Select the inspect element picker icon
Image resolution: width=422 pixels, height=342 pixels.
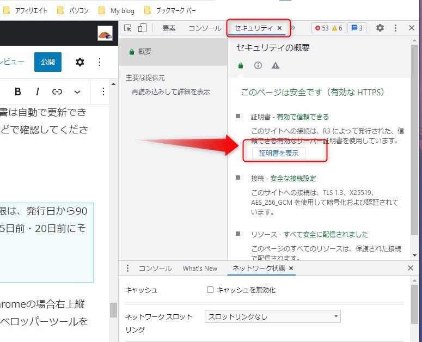click(x=127, y=28)
